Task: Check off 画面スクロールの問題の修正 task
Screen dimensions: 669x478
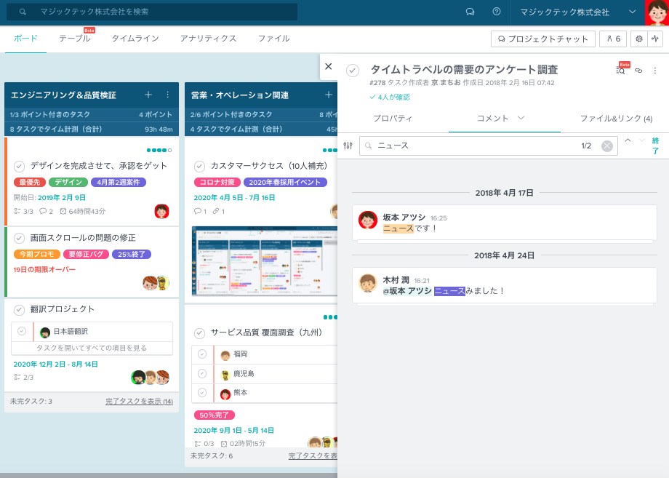Action: [20, 238]
